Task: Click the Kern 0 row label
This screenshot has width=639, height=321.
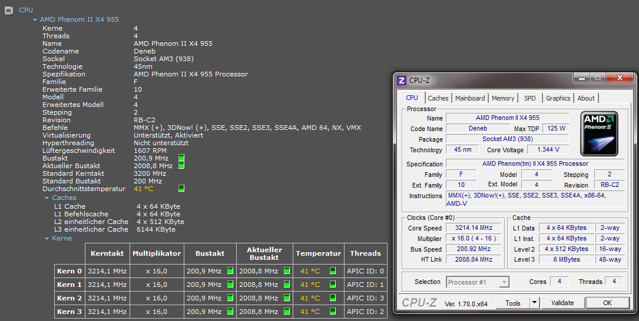Action: coord(69,271)
